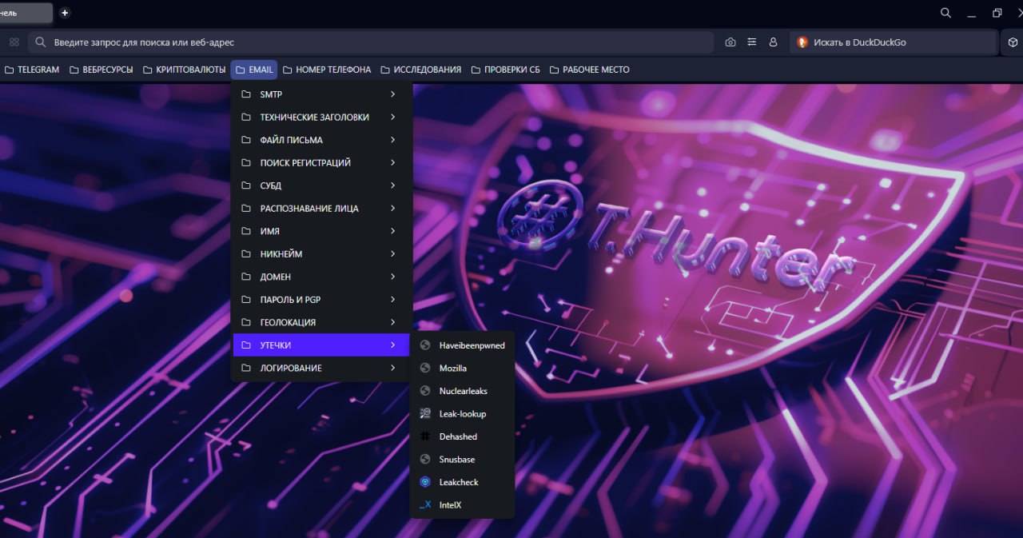Expand the ДОМЕН submenu folder
1023x538 pixels.
pos(320,277)
